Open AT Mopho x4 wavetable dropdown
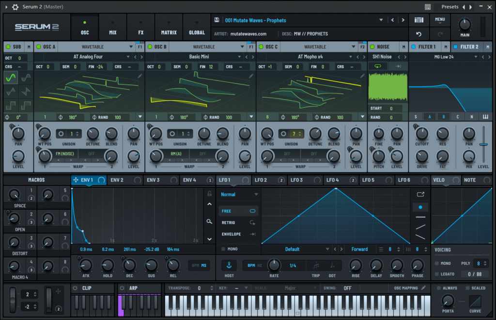 [x=351, y=57]
